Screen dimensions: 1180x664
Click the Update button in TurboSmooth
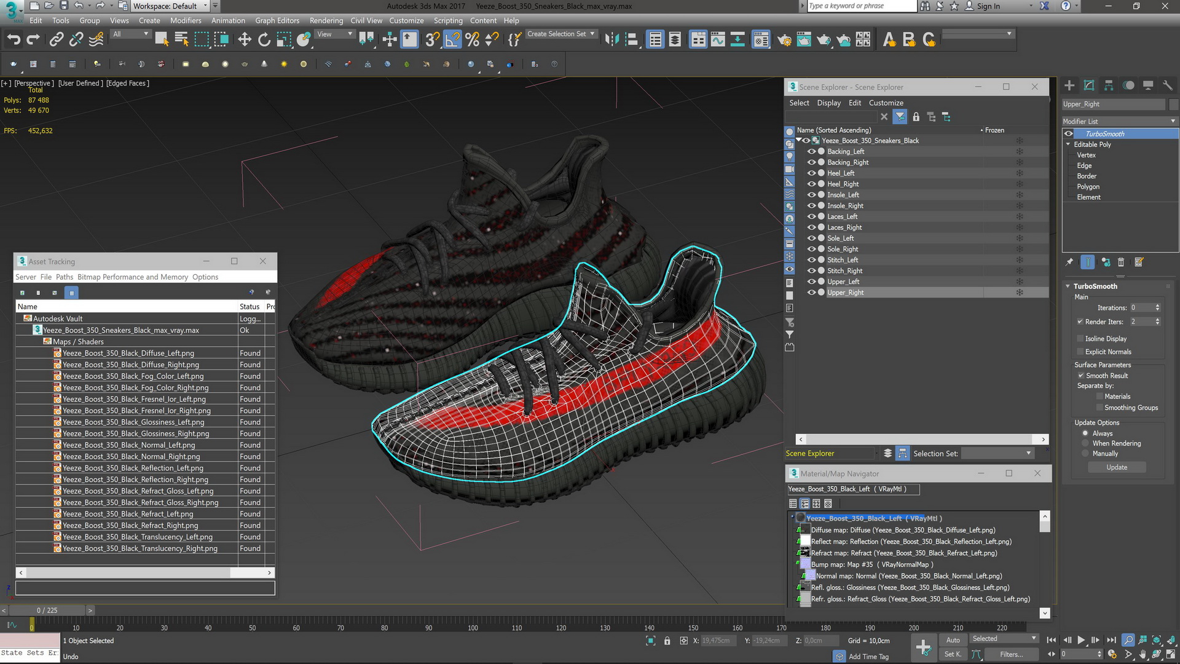1117,467
